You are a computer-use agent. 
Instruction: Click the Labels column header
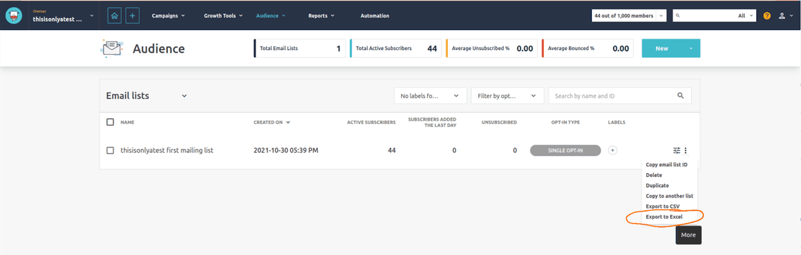click(x=617, y=122)
